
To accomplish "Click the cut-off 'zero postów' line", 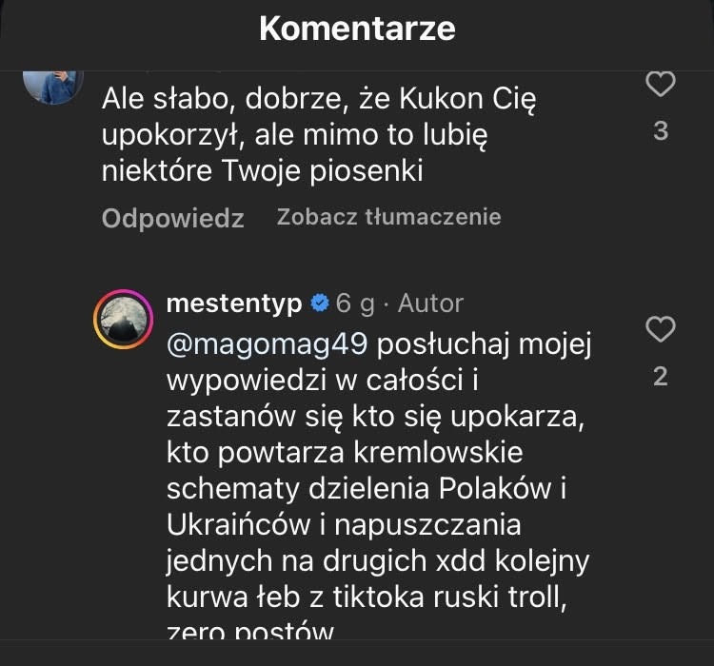I will [x=249, y=632].
